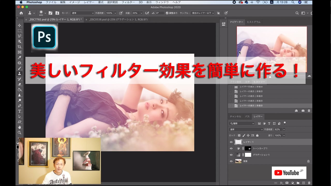Select the Move tool
The width and height of the screenshot is (331, 186).
coord(19,25)
